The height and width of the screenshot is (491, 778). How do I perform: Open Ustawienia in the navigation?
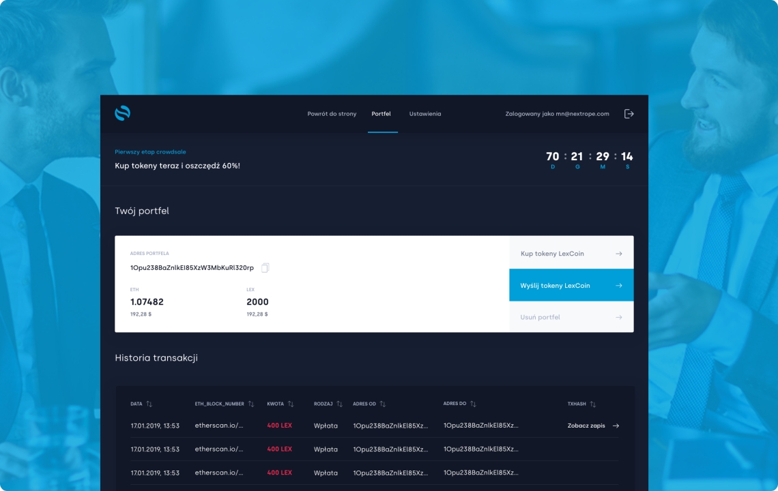click(x=424, y=114)
